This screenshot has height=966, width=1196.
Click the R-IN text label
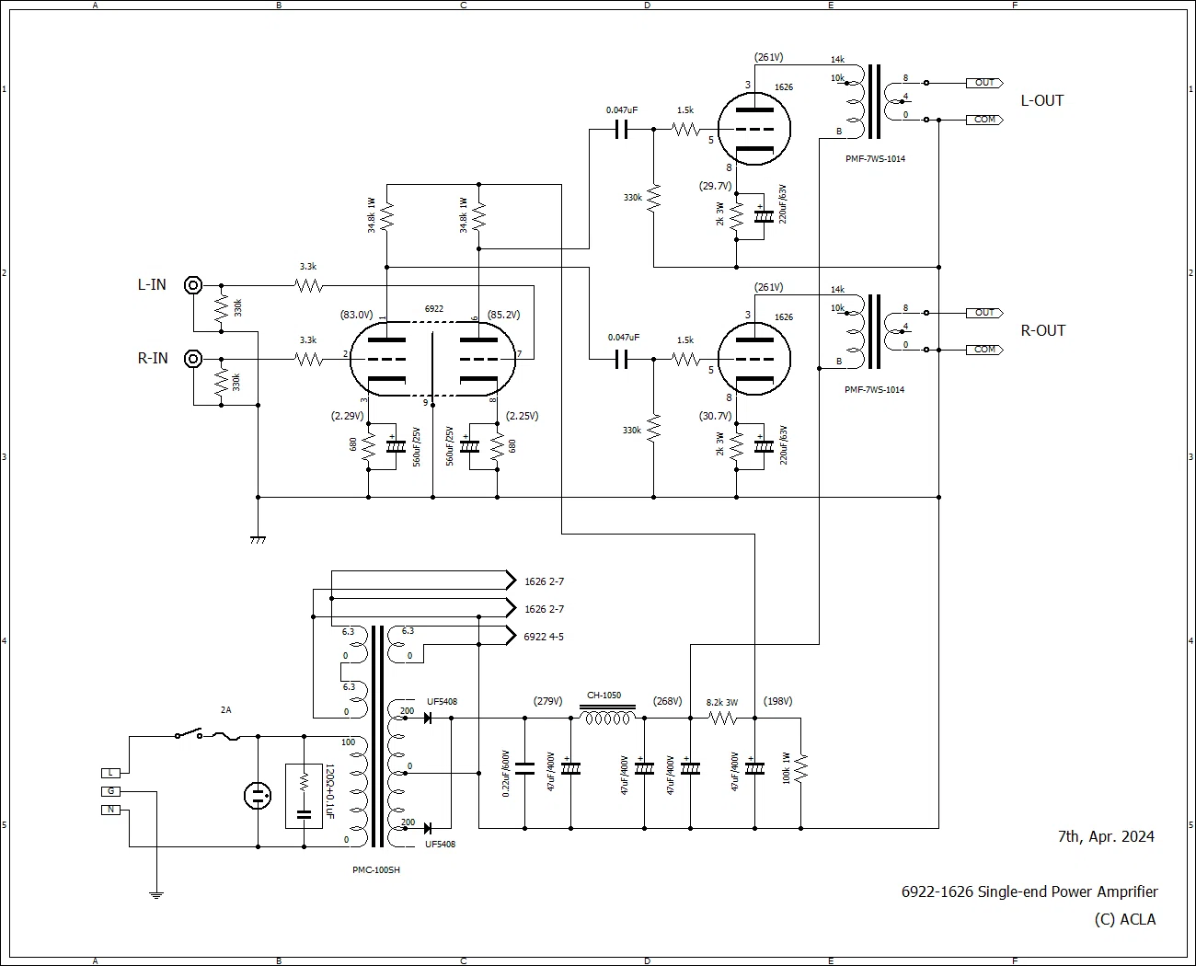click(153, 359)
